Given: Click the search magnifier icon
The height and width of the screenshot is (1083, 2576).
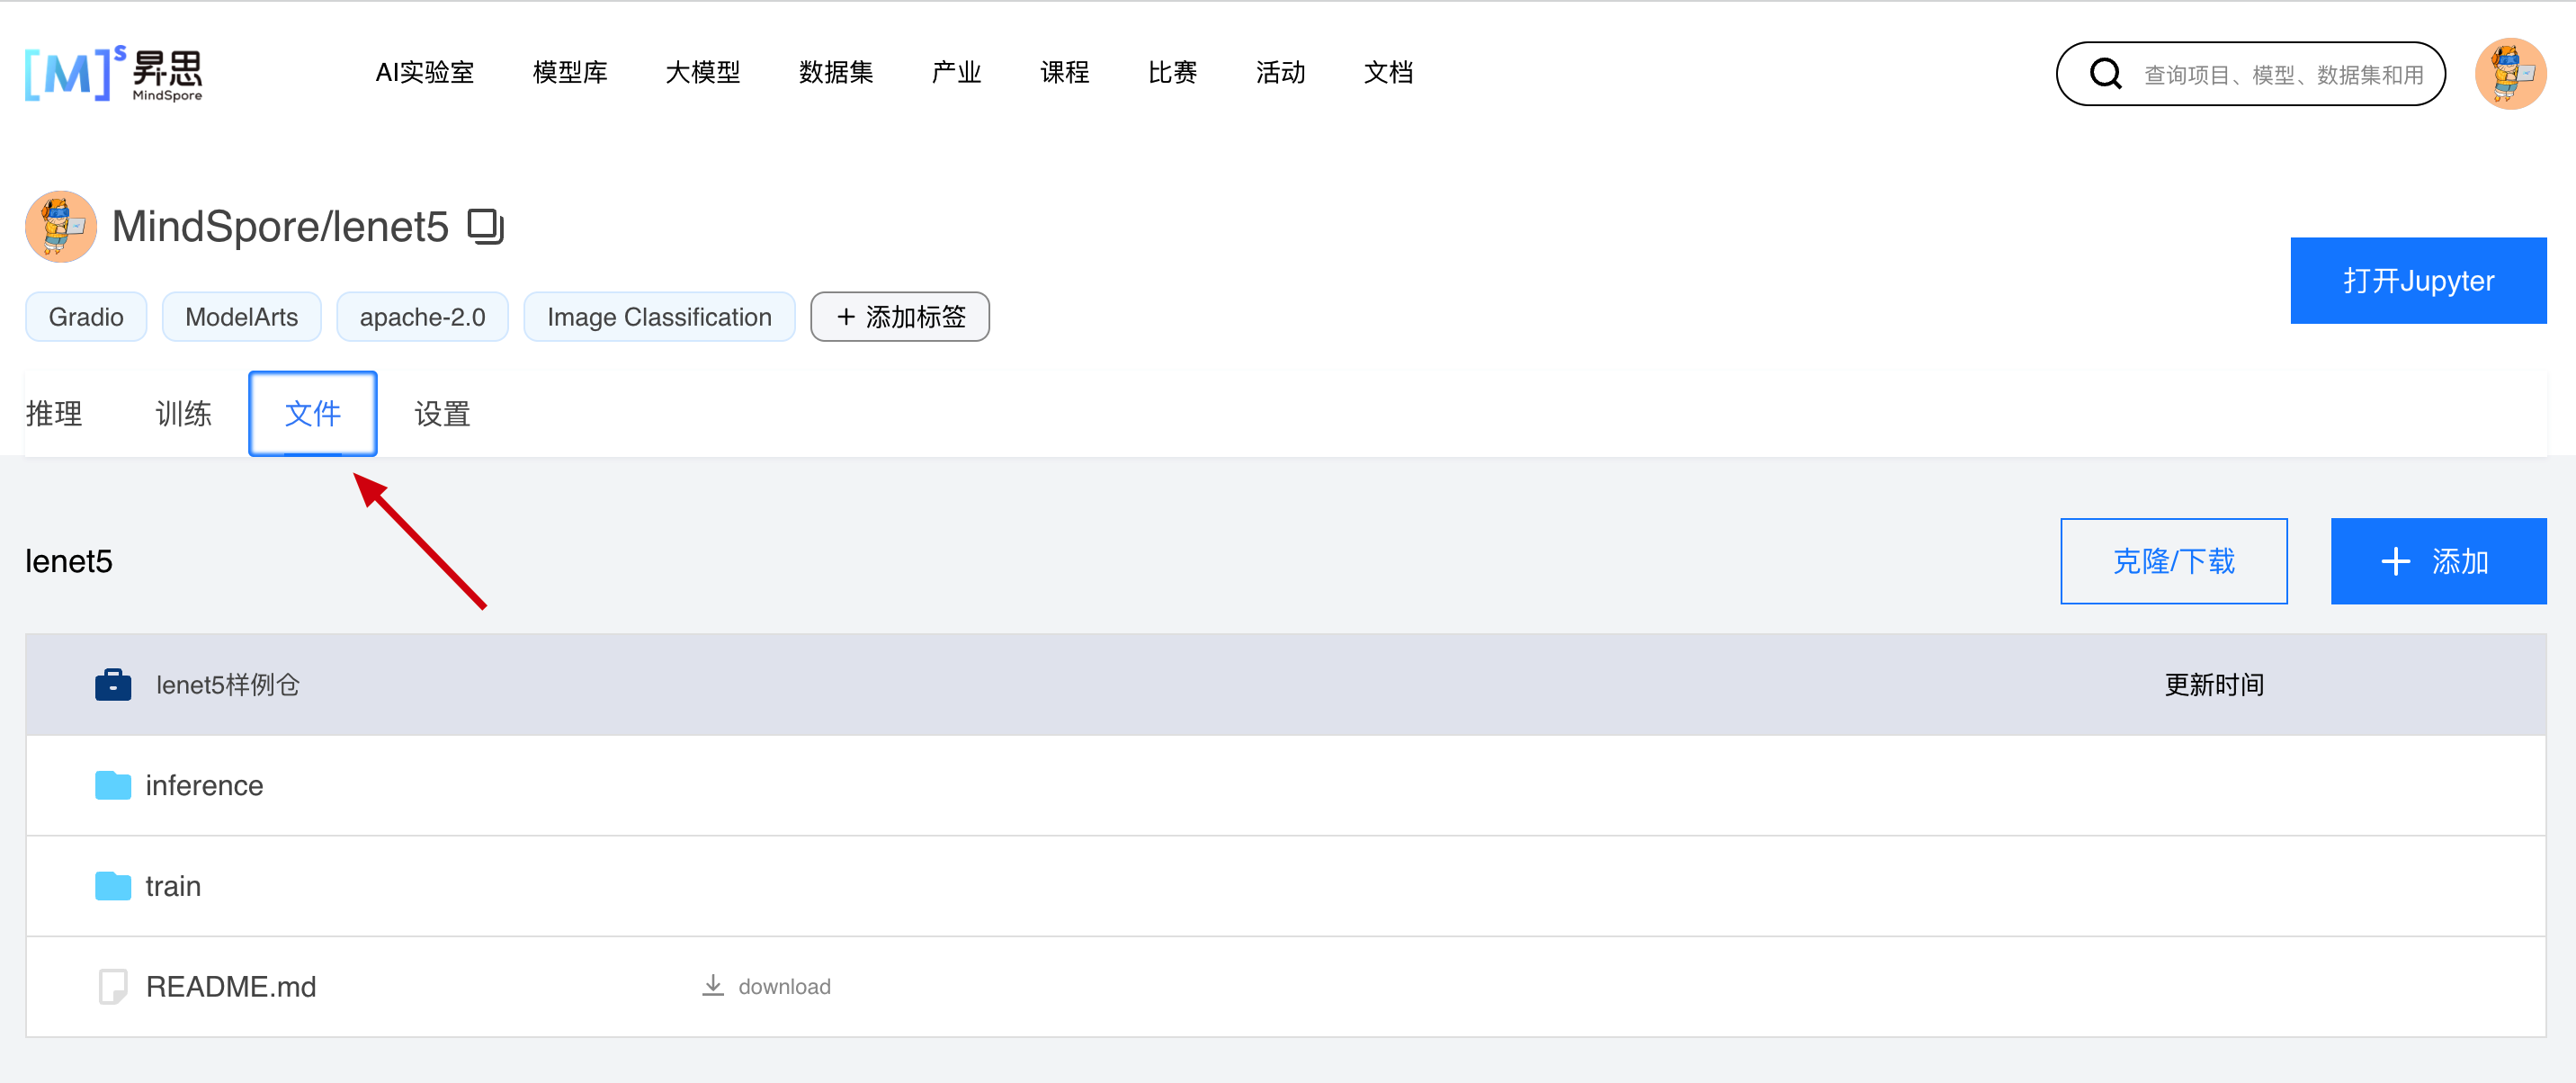Looking at the screenshot, I should click(2105, 74).
